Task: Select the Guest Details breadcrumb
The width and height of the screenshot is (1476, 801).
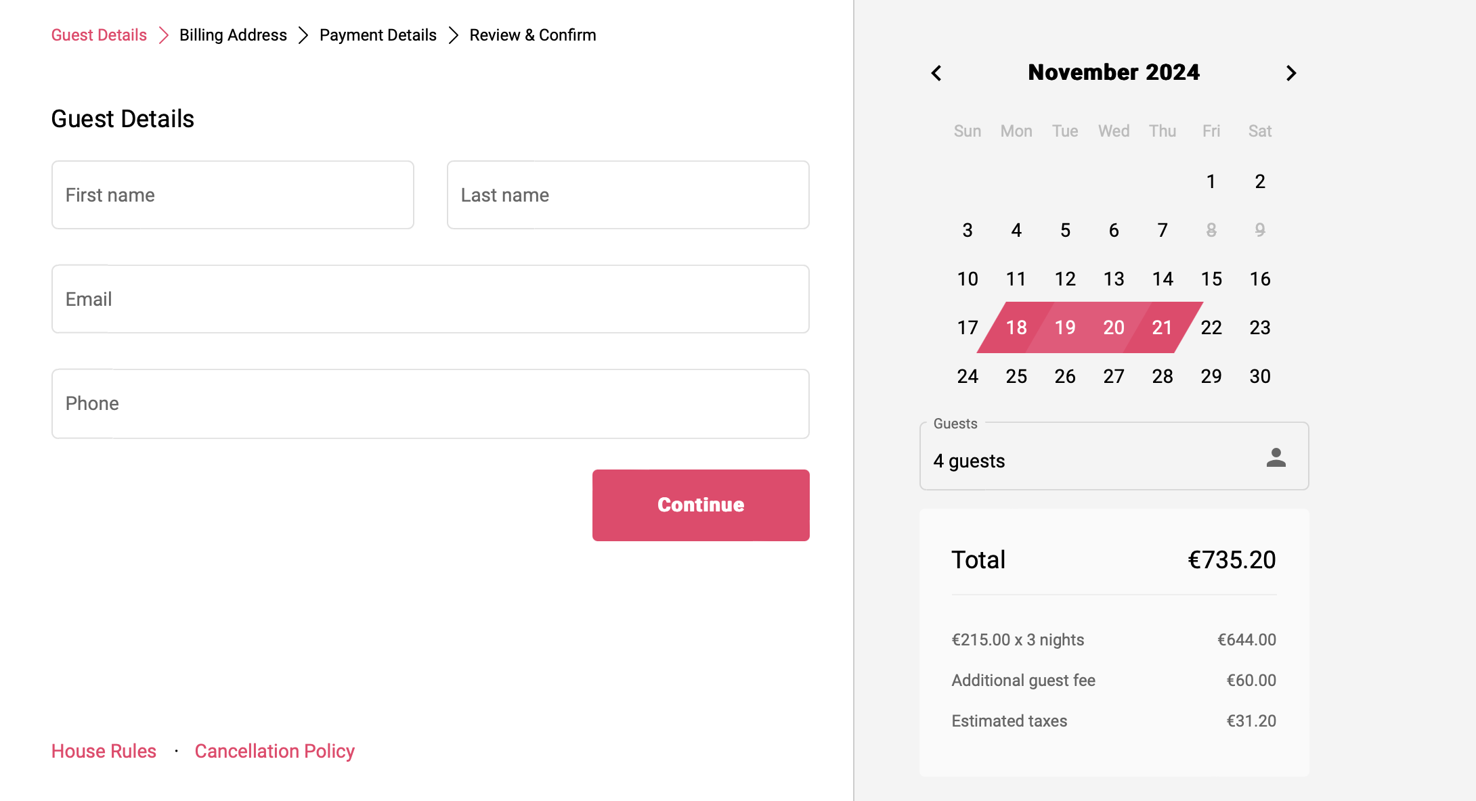Action: pos(99,35)
